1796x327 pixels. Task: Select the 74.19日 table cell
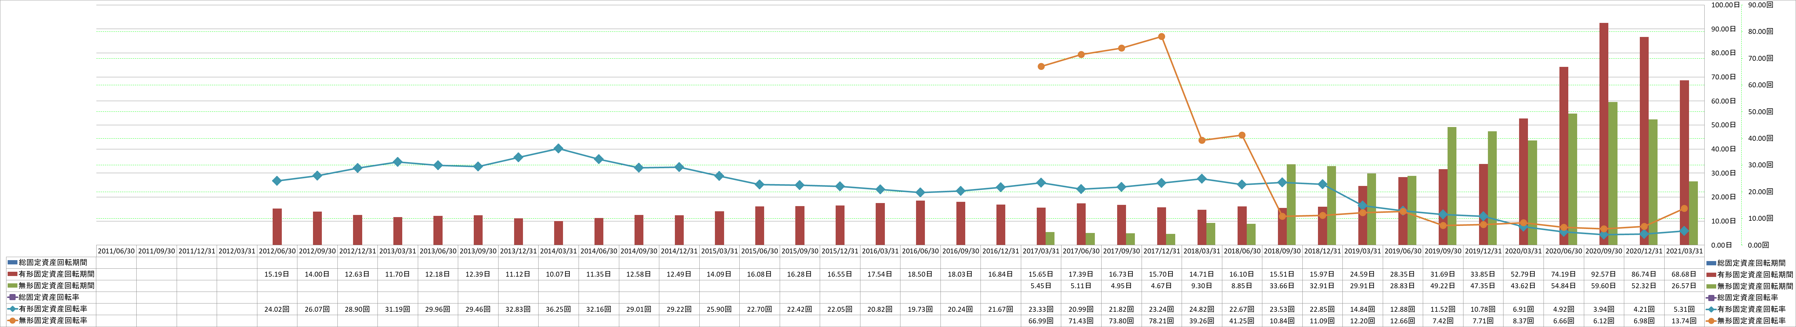point(1564,274)
